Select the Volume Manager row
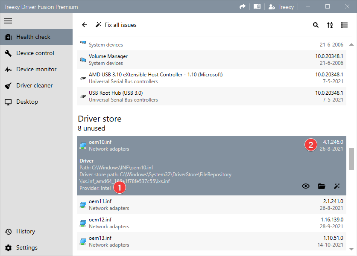This screenshot has width=357, height=256. point(211,60)
